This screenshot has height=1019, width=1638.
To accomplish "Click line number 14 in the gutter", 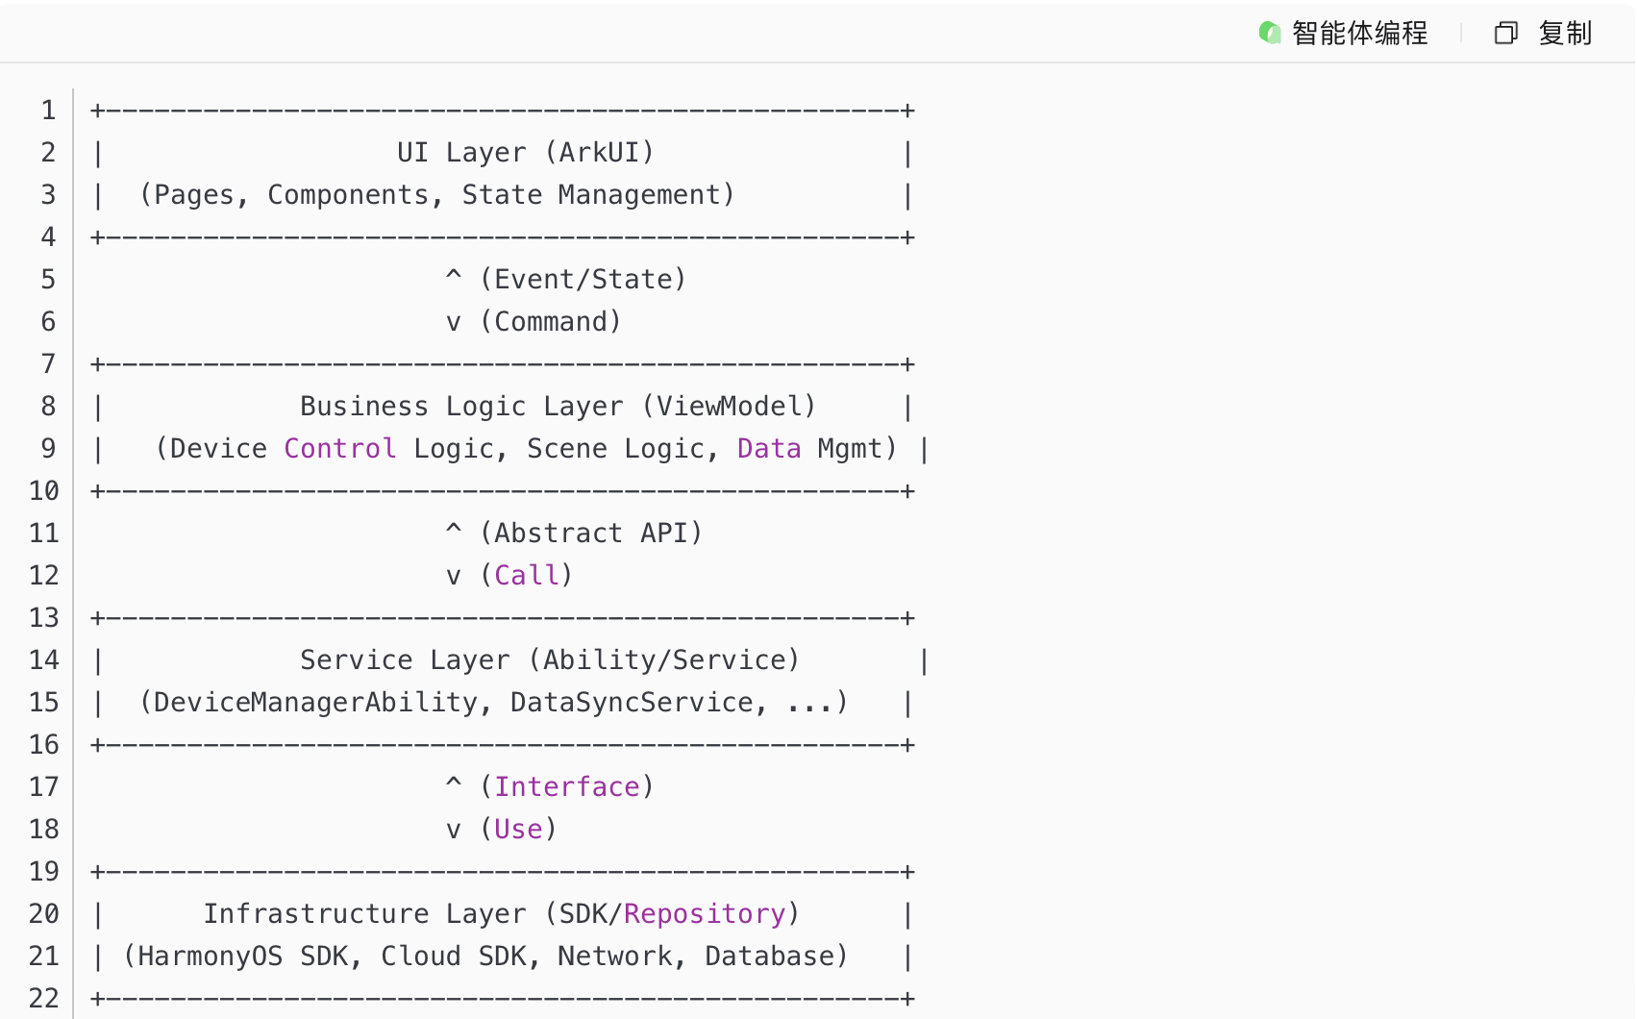I will [x=44, y=660].
